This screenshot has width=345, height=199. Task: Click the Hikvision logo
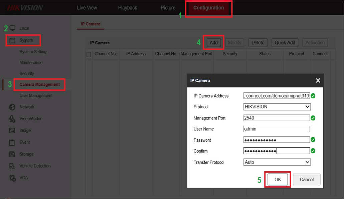(25, 8)
